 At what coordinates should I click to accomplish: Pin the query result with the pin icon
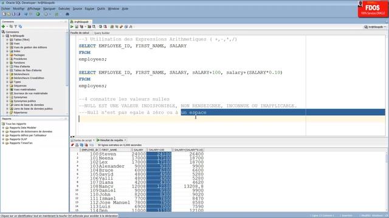click(72, 145)
